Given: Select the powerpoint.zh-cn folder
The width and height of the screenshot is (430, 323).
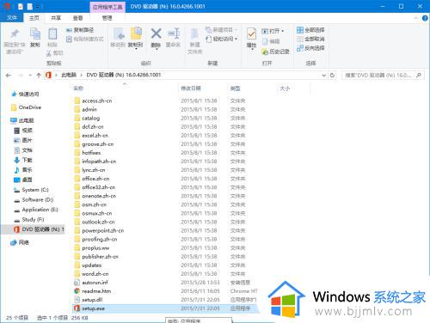Looking at the screenshot, I should pos(99,230).
